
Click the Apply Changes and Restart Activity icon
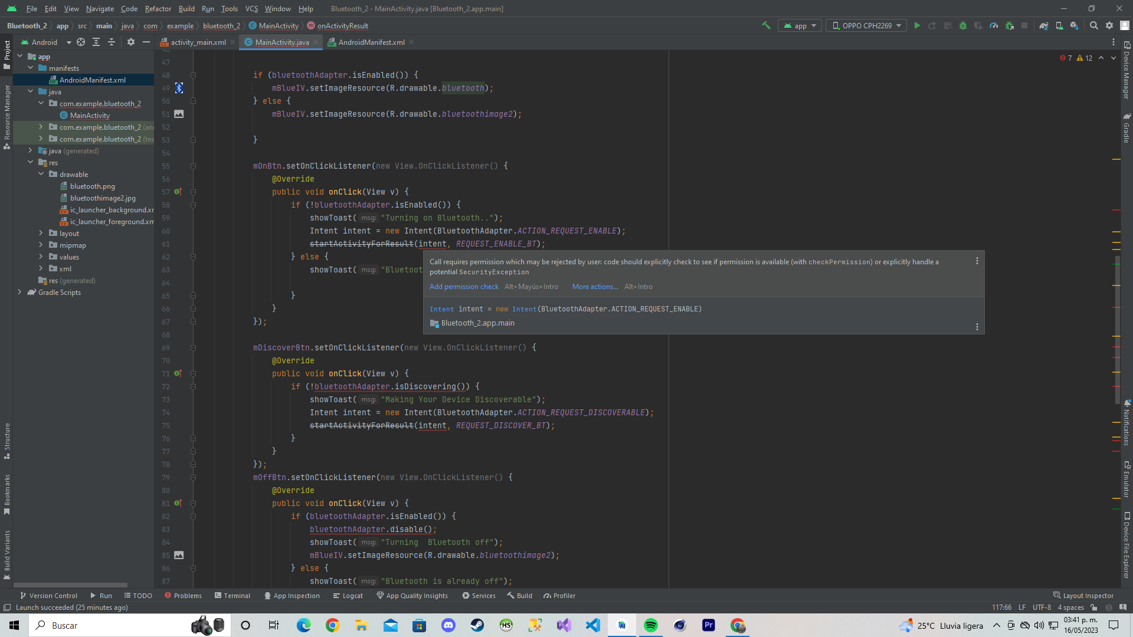coord(932,25)
